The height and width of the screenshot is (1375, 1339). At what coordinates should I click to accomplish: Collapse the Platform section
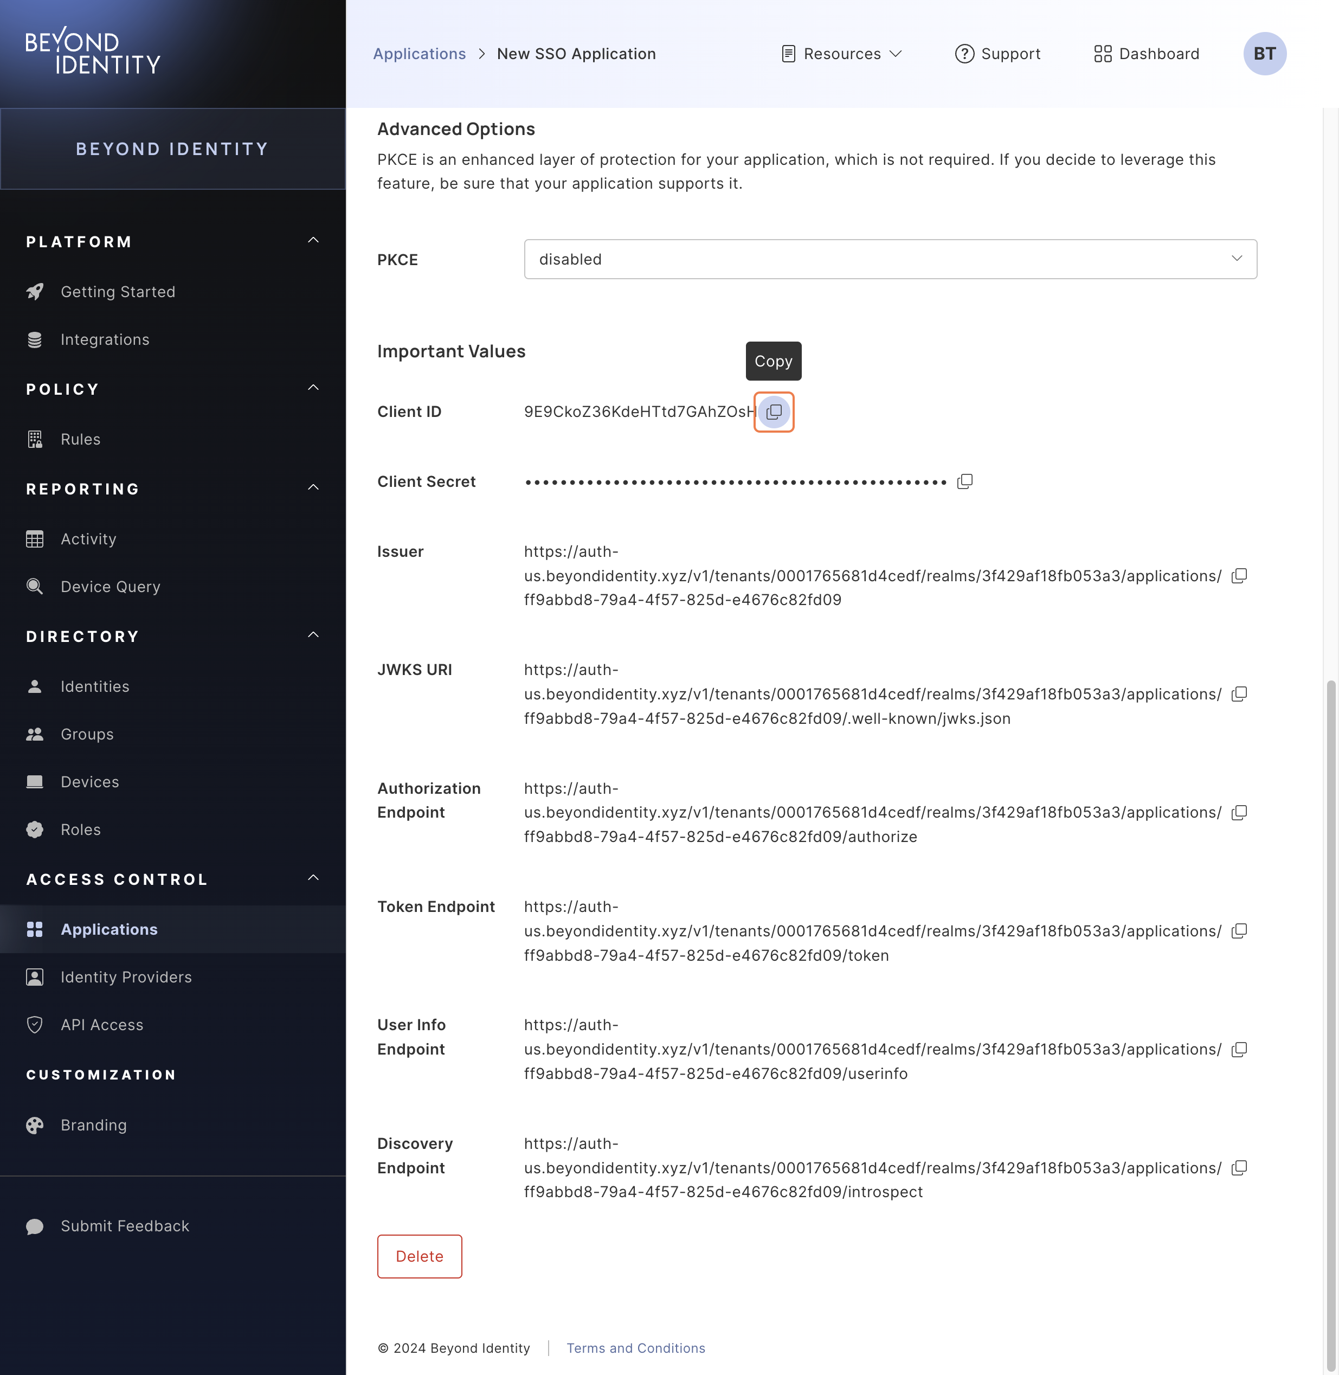[314, 241]
